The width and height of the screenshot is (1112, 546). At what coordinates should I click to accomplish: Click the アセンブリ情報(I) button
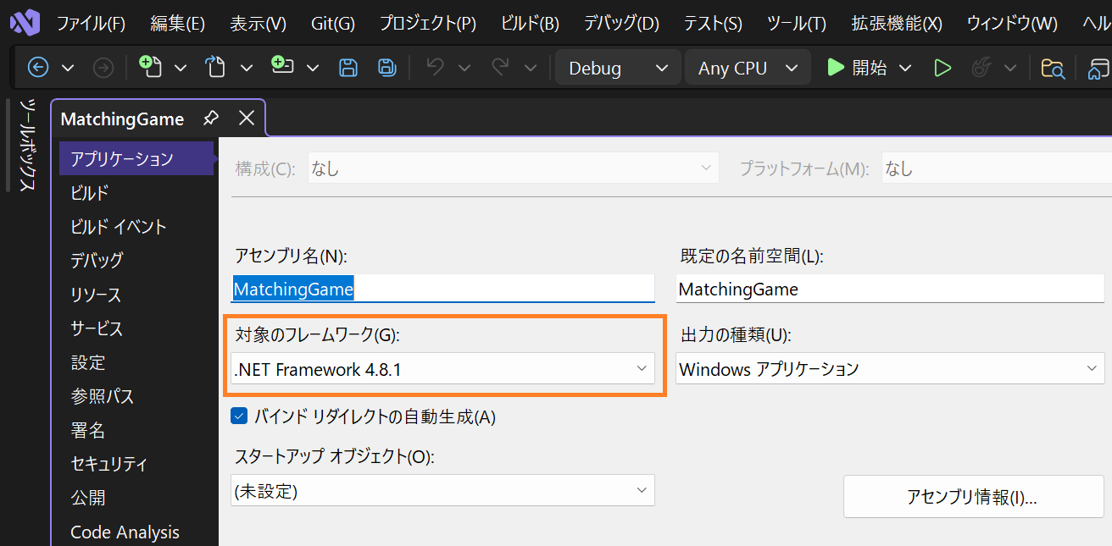click(x=973, y=497)
